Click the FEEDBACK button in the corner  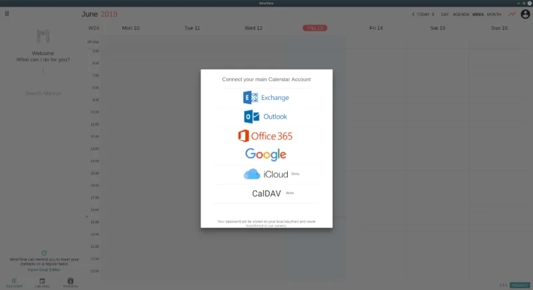coord(520,285)
